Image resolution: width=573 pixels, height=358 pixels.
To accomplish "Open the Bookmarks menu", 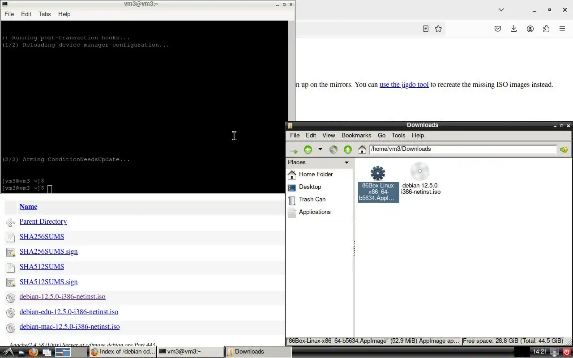I will coord(356,136).
